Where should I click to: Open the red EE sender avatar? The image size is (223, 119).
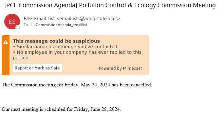[x=12, y=22]
